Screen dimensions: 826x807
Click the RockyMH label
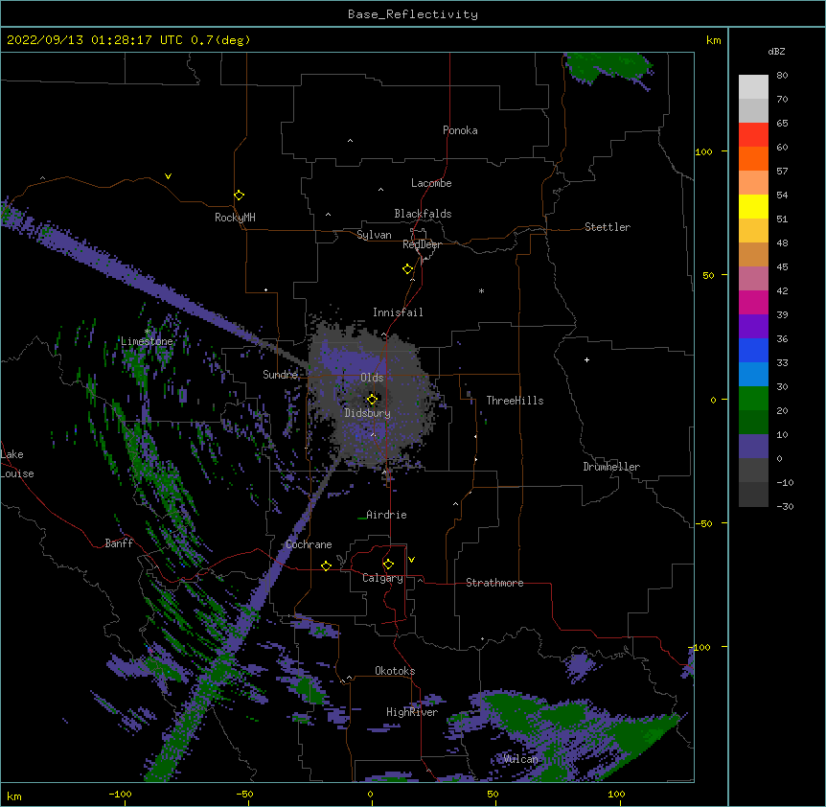tap(235, 218)
